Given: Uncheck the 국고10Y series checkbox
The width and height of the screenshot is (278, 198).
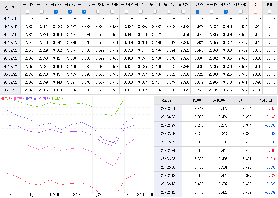Looking at the screenshot, I should click(x=84, y=12).
